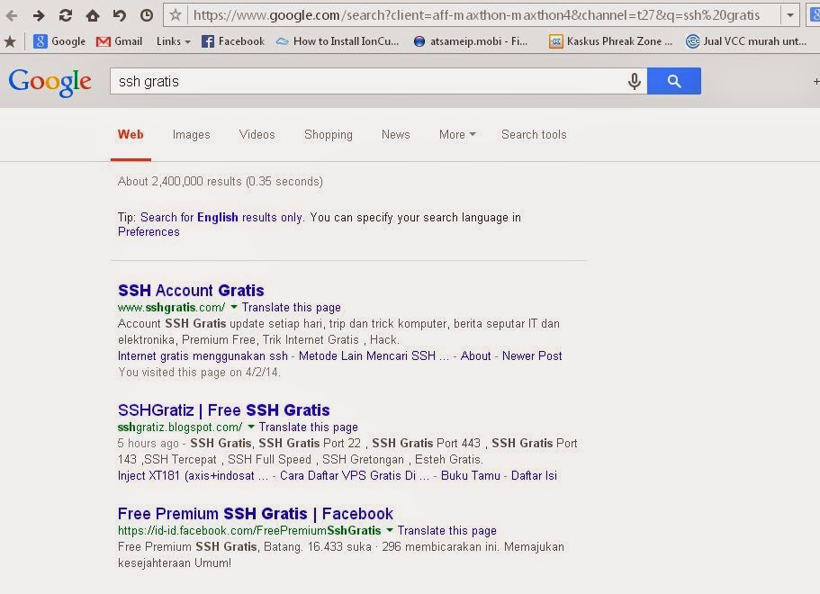This screenshot has height=594, width=820.
Task: Open the home page icon
Action: [93, 15]
